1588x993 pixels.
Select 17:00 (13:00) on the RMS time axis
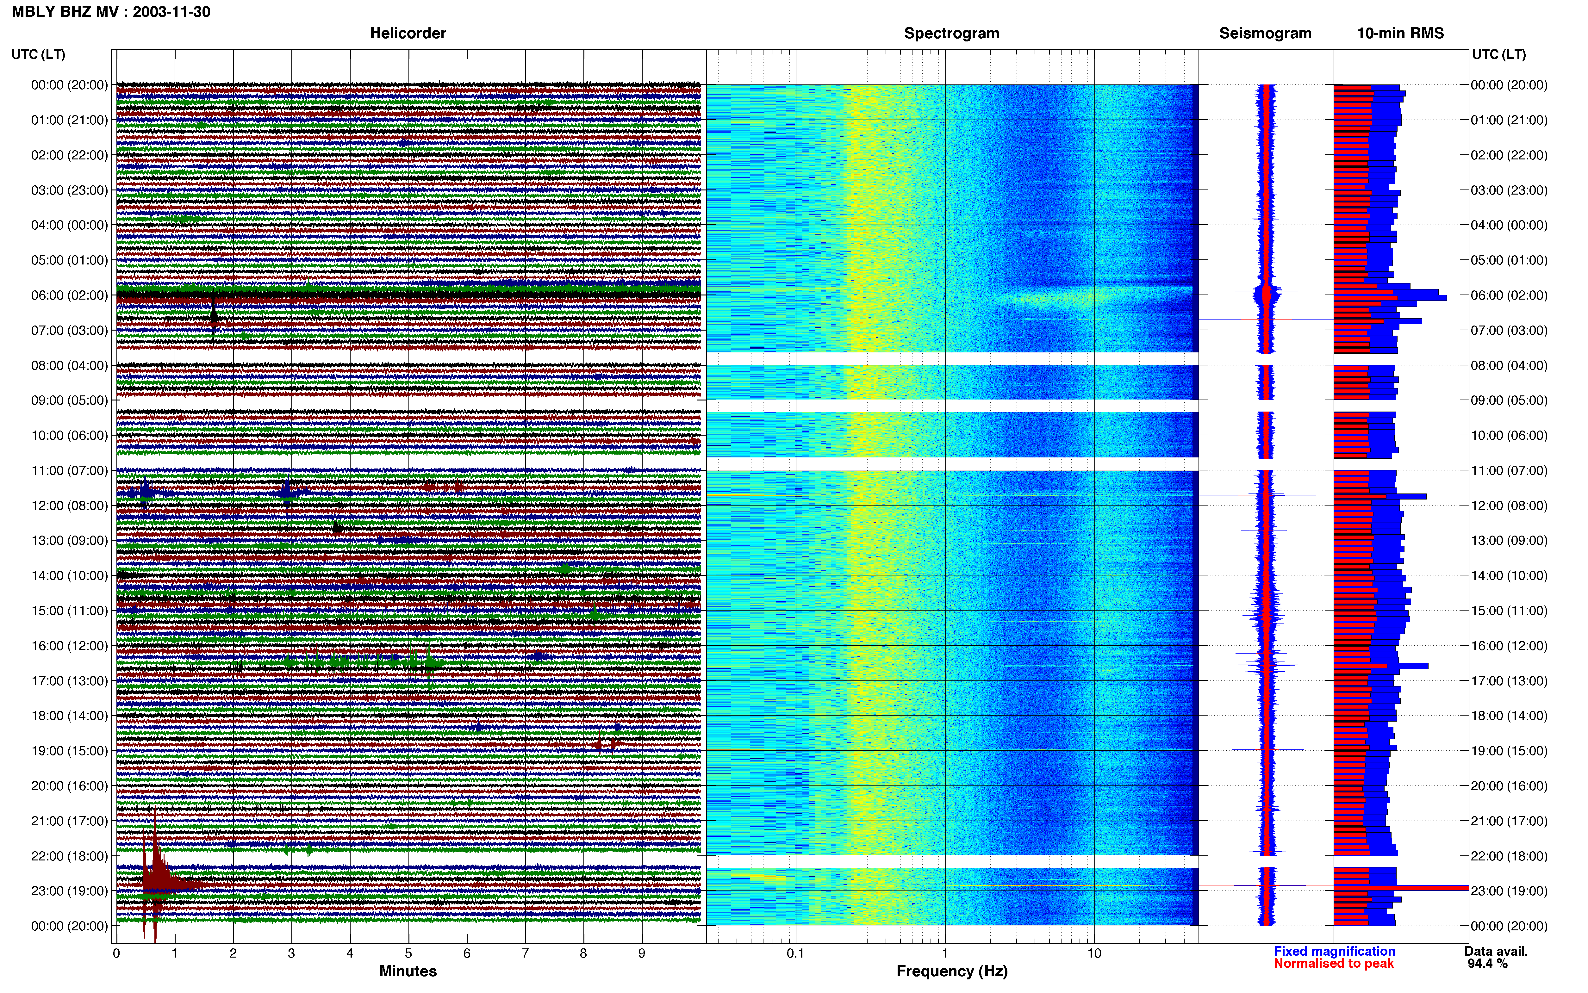(1509, 681)
